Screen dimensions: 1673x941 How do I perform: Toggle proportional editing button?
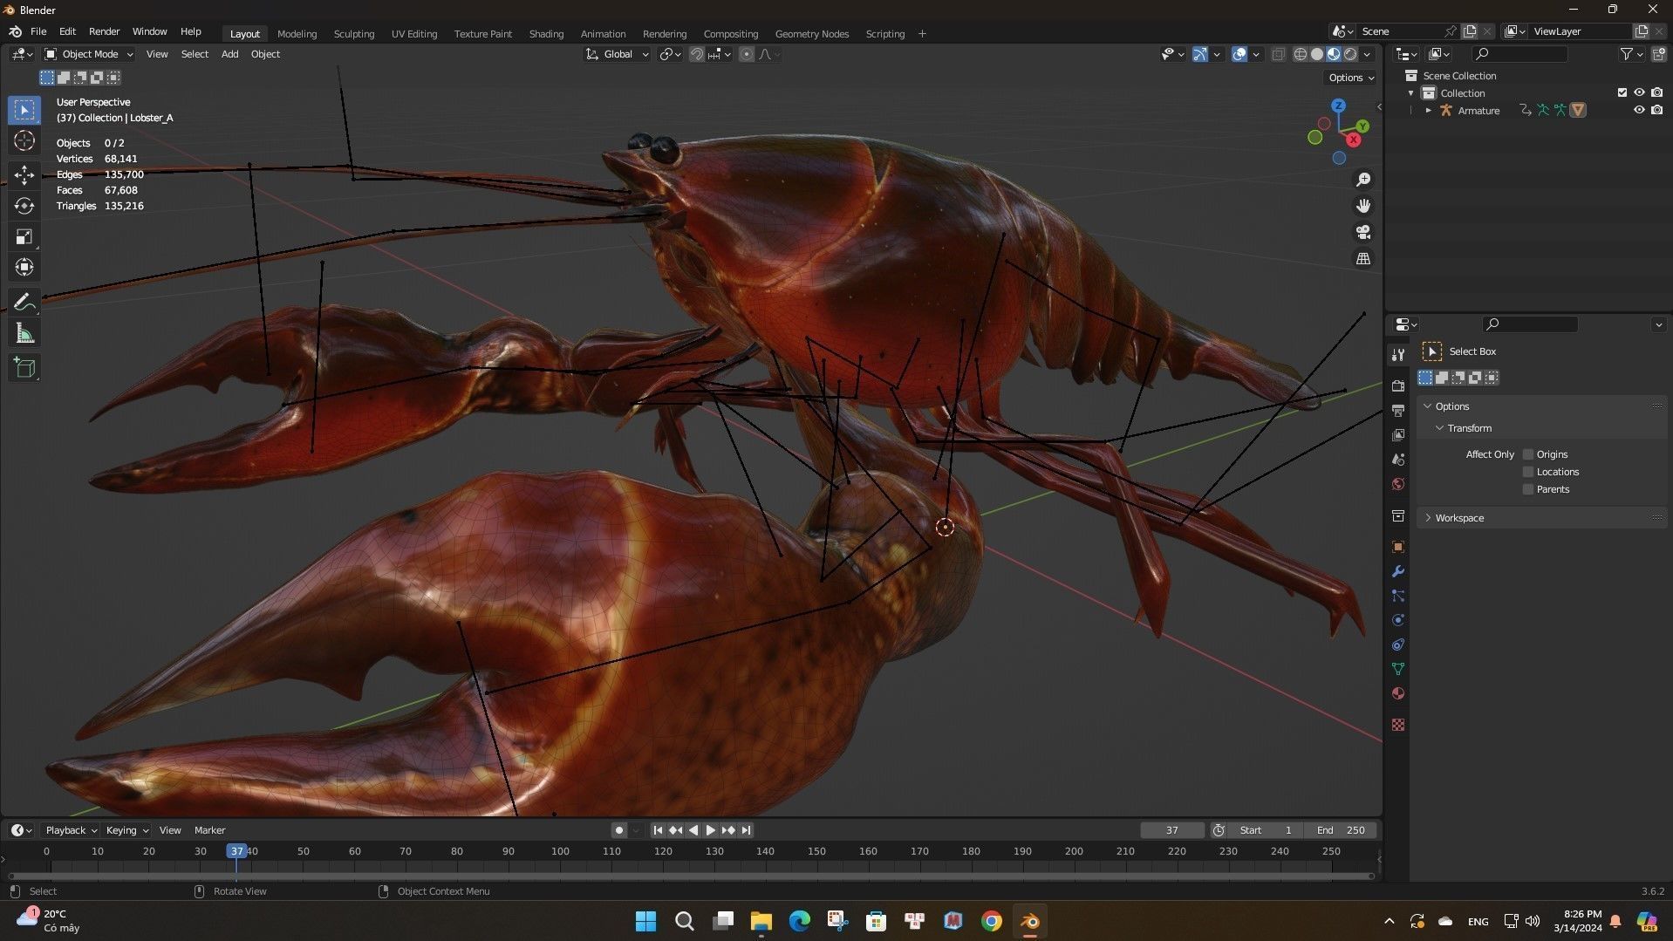(747, 54)
